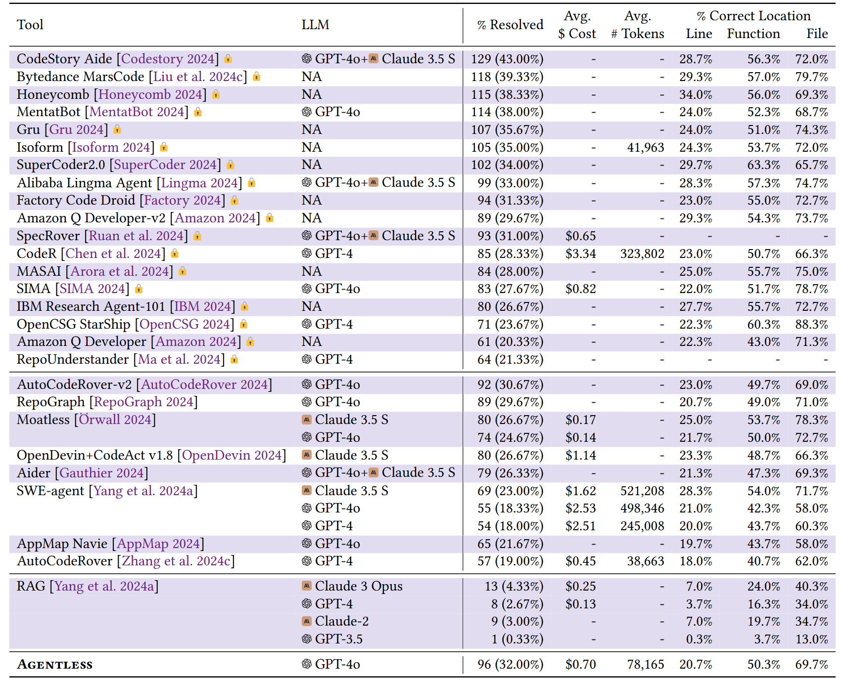Select the "129 (43.00%)" resolved cell
The image size is (842, 679).
click(x=507, y=59)
